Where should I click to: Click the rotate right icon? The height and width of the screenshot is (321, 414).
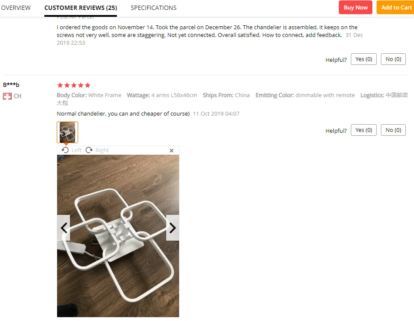[89, 150]
